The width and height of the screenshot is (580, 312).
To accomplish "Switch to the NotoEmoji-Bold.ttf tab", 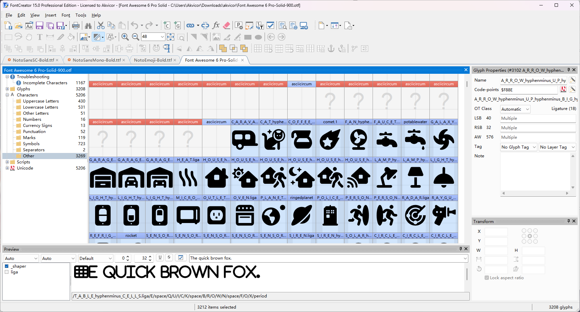I will pos(153,60).
